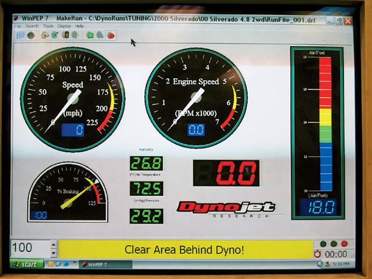Click the green square toolbar icon
This screenshot has width=372, height=279.
click(x=90, y=36)
